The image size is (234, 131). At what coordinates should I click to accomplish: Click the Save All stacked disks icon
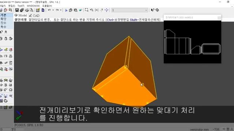point(22,10)
